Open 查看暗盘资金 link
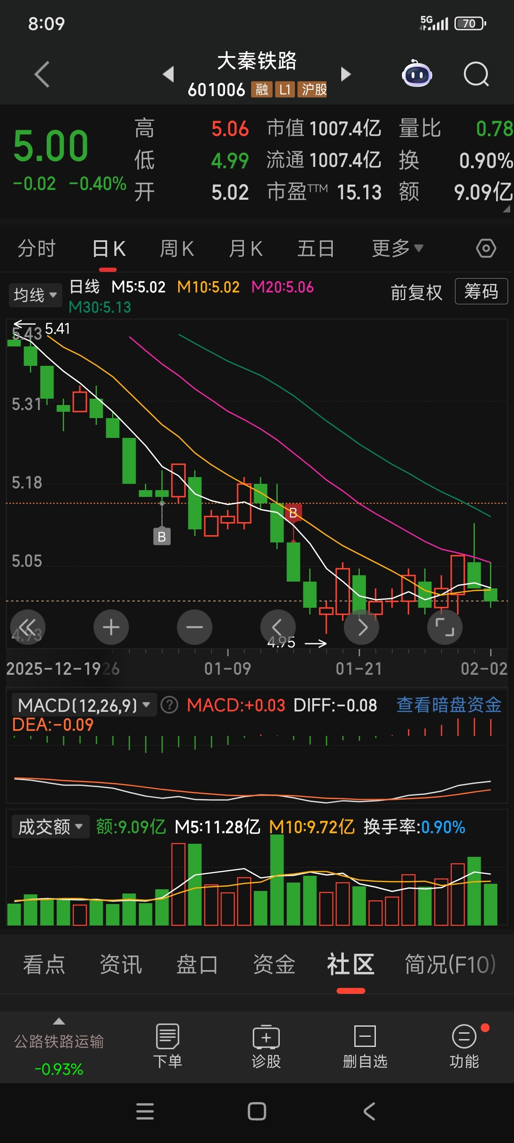The image size is (514, 1143). (449, 705)
